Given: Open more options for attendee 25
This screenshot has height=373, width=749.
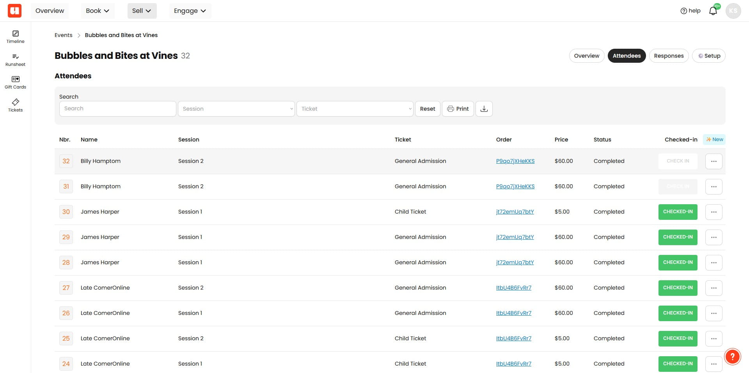Looking at the screenshot, I should 714,339.
